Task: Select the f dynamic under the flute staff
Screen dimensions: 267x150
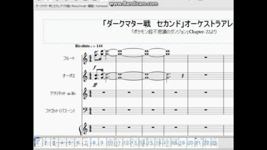Action: (x=95, y=67)
